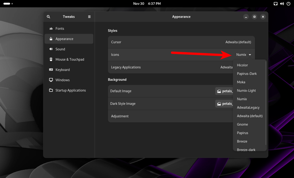
Task: Click the Dark Style Image file chooser
Action: click(x=224, y=104)
